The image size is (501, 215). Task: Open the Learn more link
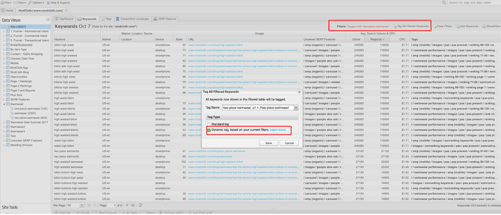pyautogui.click(x=278, y=130)
